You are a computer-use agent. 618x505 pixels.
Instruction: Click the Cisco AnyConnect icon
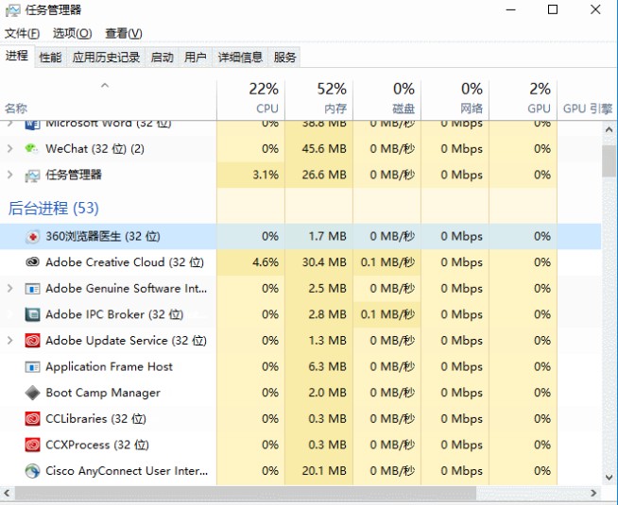coord(31,470)
